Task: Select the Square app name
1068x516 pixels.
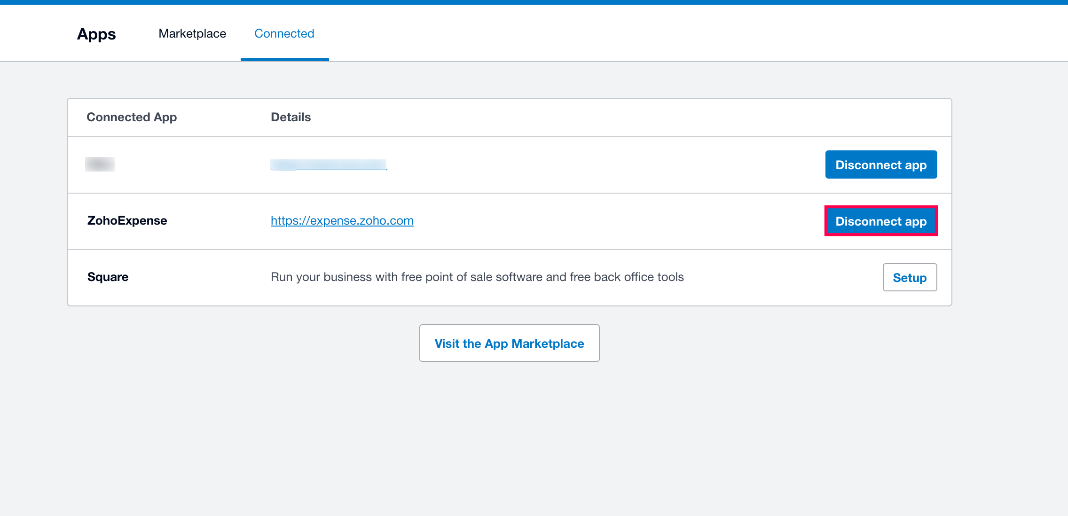Action: pos(108,277)
